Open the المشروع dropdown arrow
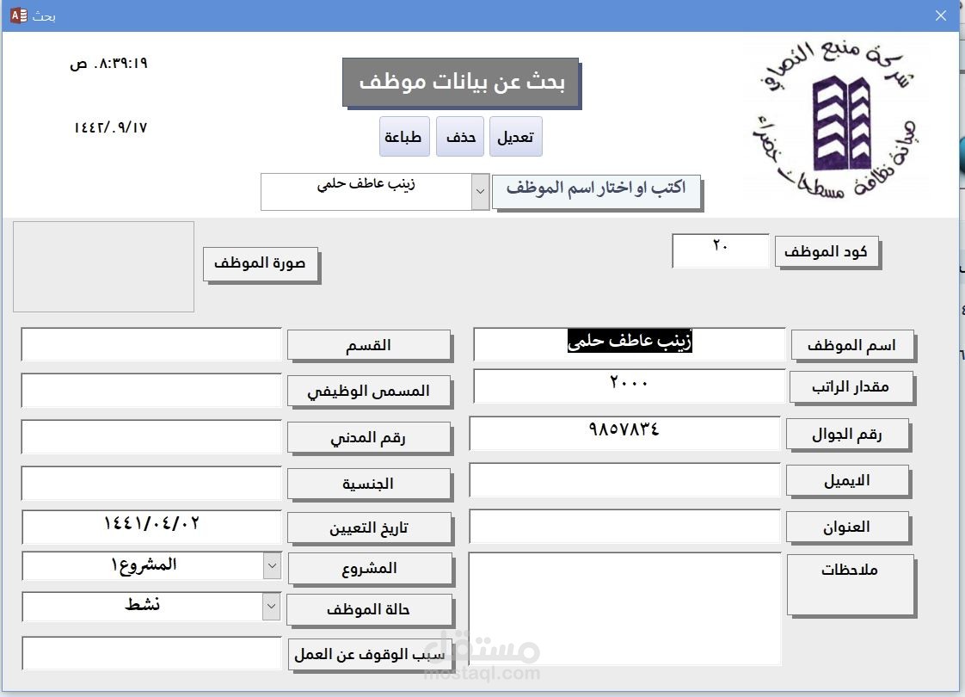Viewport: 965px width, 697px height. coord(272,566)
